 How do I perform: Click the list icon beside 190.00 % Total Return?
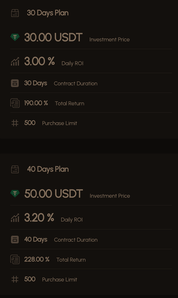tap(15, 103)
